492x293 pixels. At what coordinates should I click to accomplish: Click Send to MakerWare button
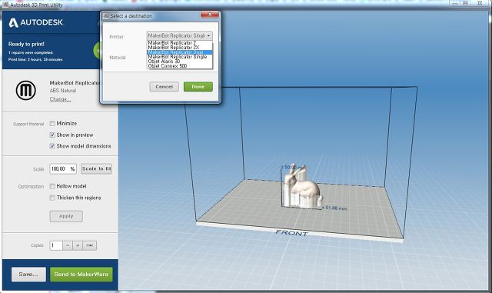coord(81,275)
